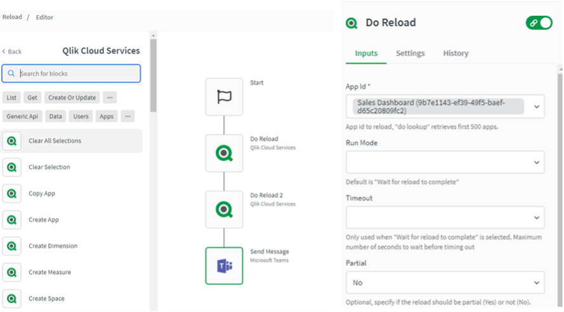Select the Start flag block on canvas
564x312 pixels.
224,97
